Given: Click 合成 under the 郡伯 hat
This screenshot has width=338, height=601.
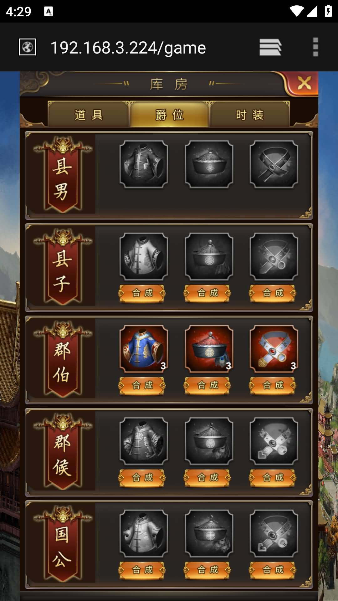Looking at the screenshot, I should pos(207,385).
